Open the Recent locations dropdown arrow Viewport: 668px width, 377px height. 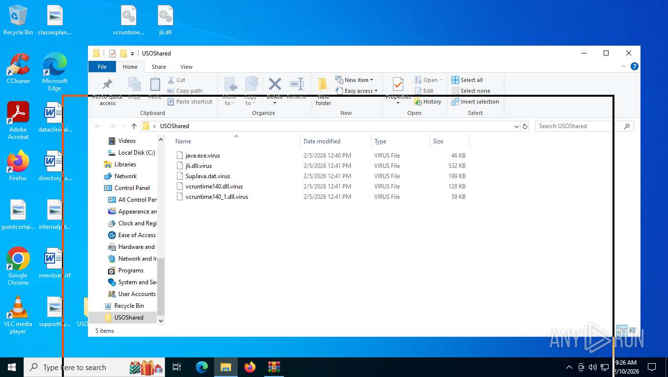pos(123,126)
